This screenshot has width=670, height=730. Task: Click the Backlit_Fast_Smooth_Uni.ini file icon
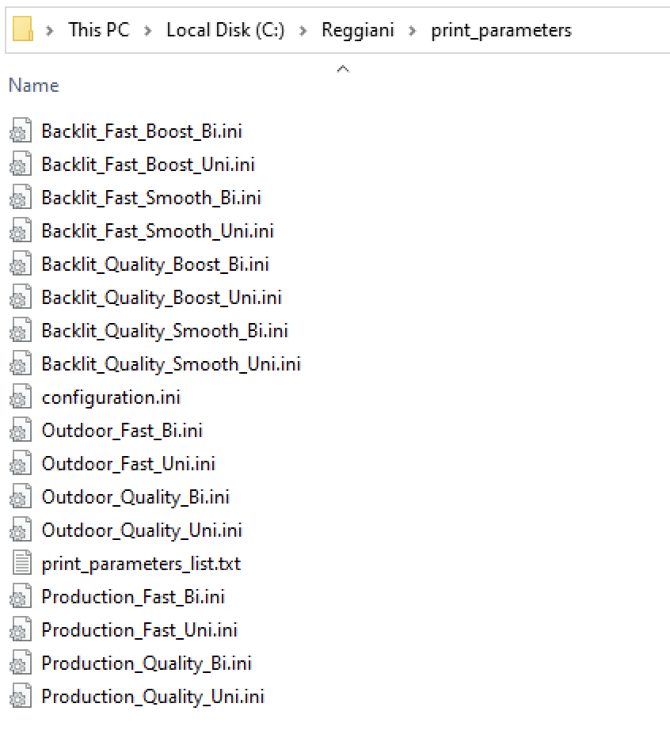coord(21,230)
